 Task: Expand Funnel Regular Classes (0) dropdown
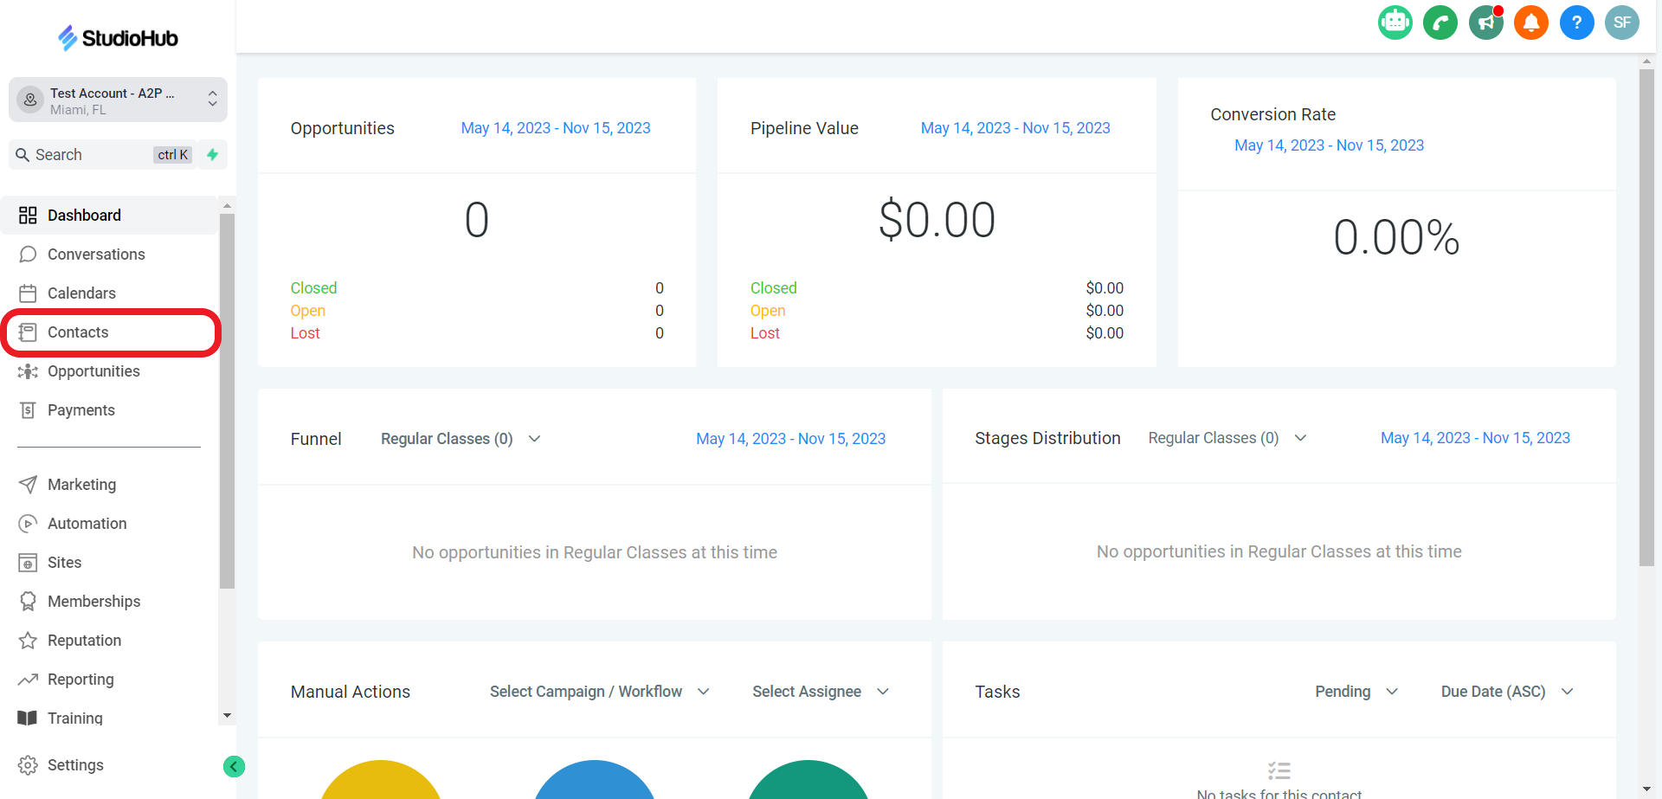(x=461, y=439)
